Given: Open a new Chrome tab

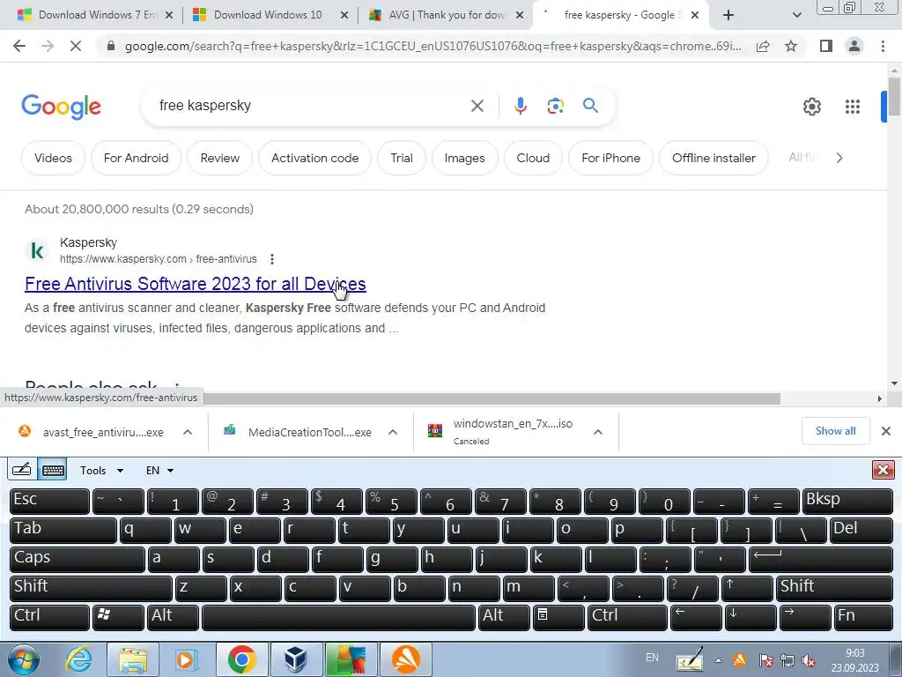Looking at the screenshot, I should [728, 15].
